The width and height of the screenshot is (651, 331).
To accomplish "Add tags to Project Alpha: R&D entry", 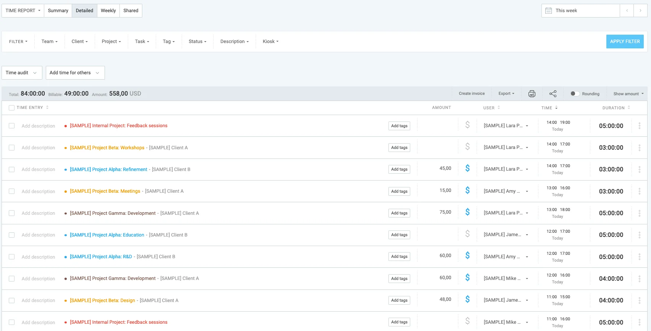I will click(x=399, y=256).
